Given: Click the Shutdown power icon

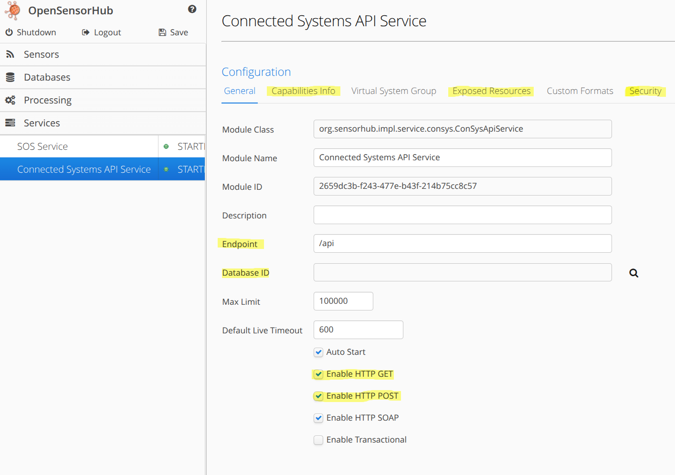Looking at the screenshot, I should pos(10,32).
